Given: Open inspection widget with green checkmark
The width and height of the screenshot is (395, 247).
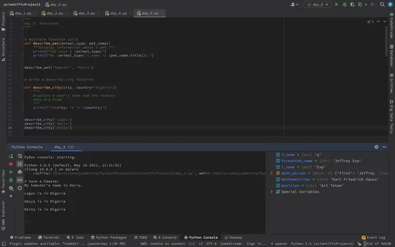Looking at the screenshot, I should 371,22.
